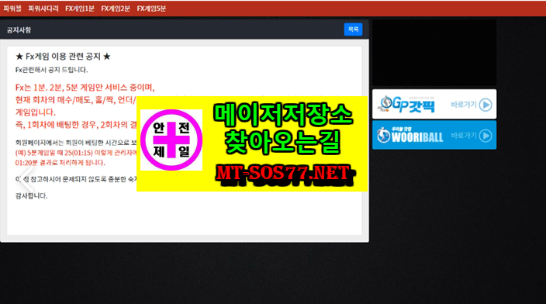
Task: Click the blue 목록 button
Action: tap(353, 29)
